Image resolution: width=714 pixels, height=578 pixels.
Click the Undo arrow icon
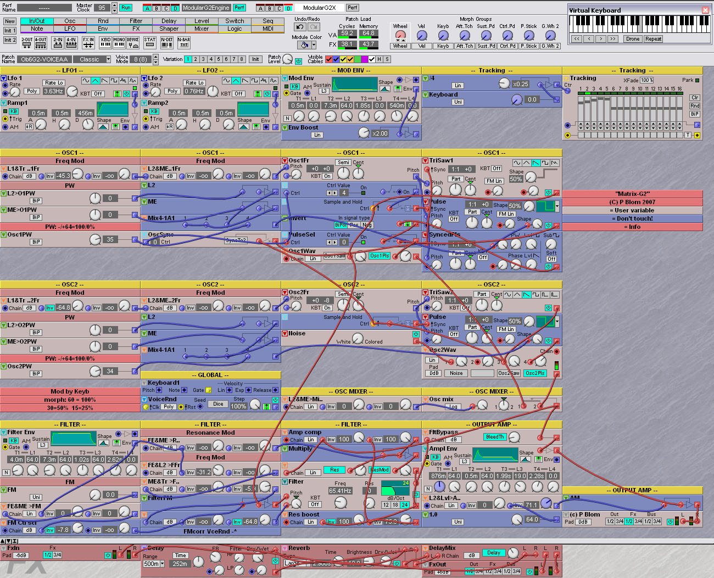(300, 27)
